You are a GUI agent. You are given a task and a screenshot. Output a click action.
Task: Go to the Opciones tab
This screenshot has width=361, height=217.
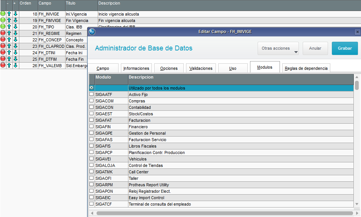point(169,68)
